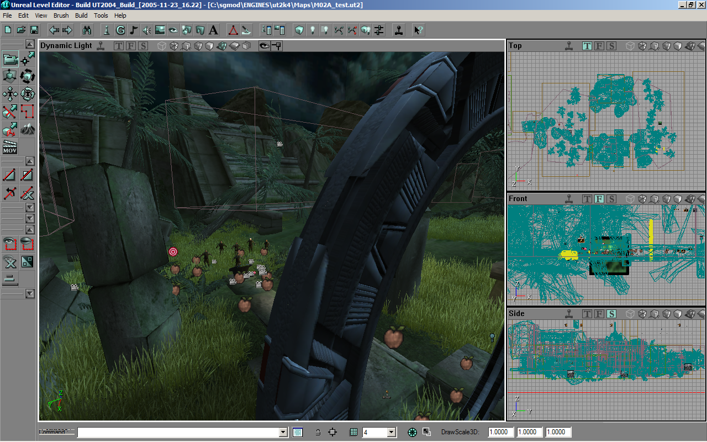This screenshot has height=442, width=707.
Task: Toggle the selection lock icon in bottom bar
Action: [318, 432]
